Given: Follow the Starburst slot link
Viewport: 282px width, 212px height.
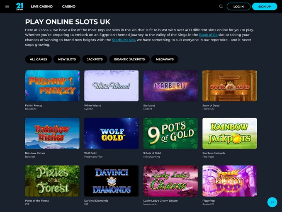Looking at the screenshot, I should (x=124, y=40).
